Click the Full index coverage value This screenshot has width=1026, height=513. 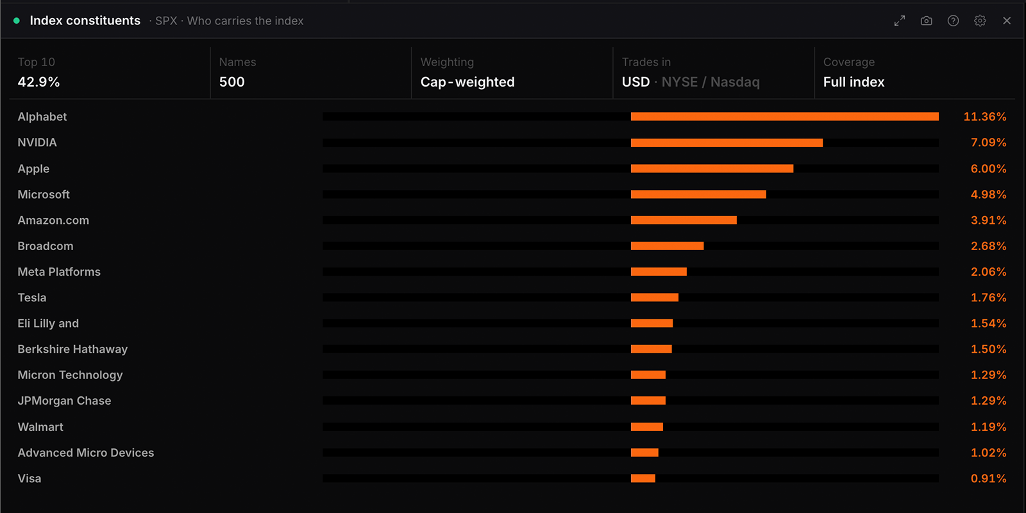(854, 82)
